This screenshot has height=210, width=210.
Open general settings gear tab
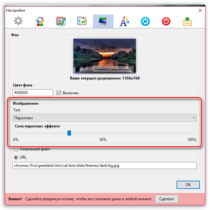coord(18,21)
